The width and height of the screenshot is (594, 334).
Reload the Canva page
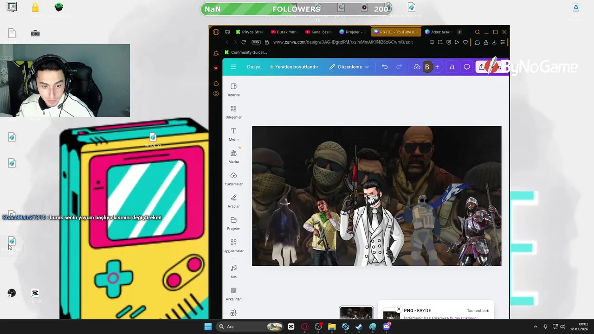(243, 42)
